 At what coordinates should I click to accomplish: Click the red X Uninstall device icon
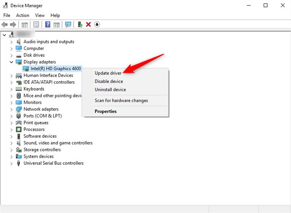point(88,25)
